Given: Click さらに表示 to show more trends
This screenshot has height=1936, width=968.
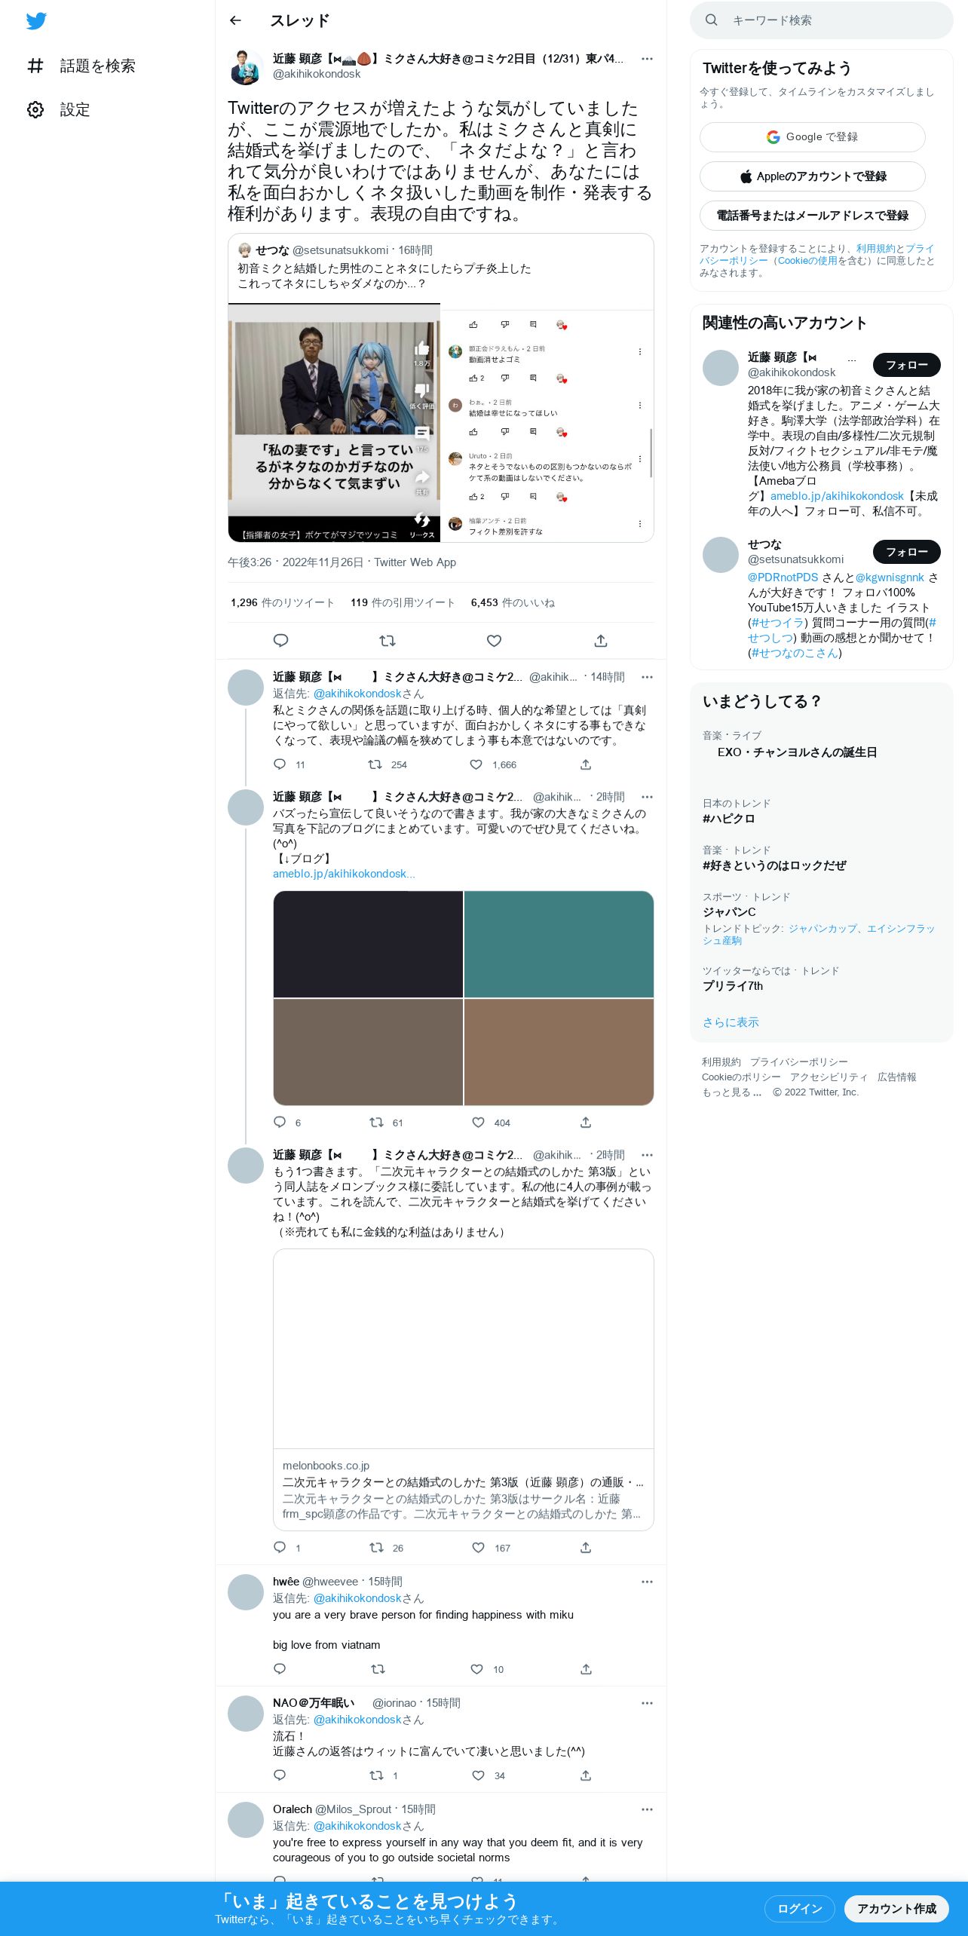Looking at the screenshot, I should point(731,1022).
